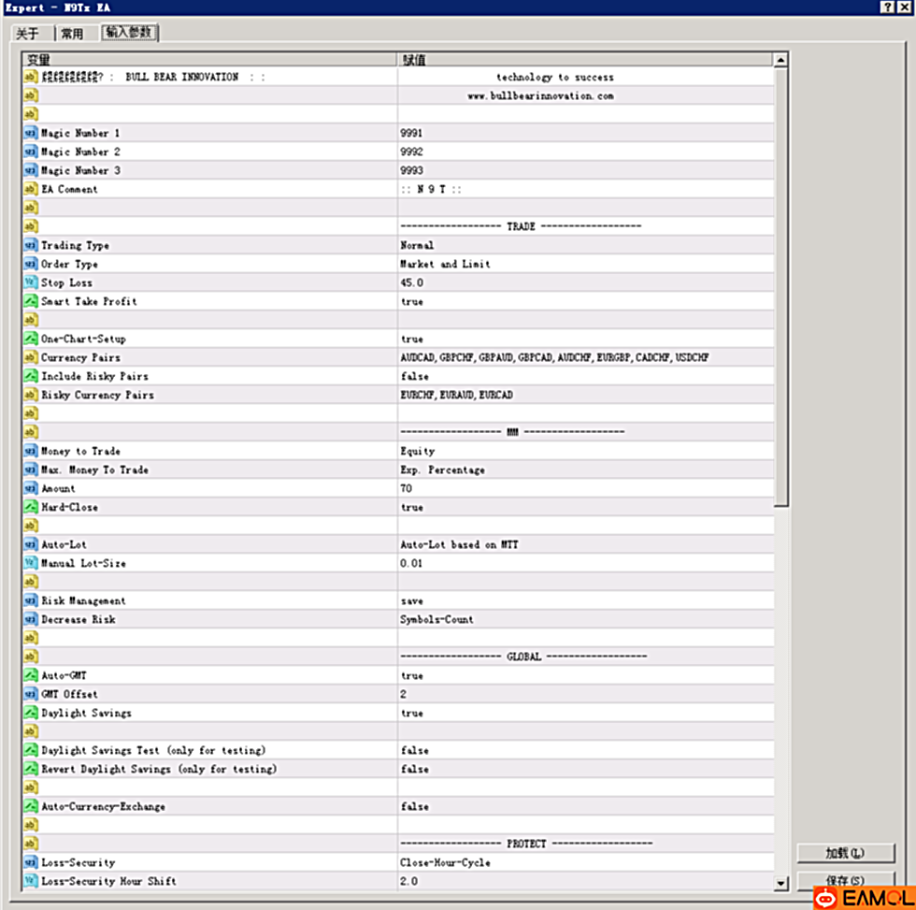Select the value 'Auto-Lot based on MTT'
Screen dimensions: 916x910
(x=459, y=544)
